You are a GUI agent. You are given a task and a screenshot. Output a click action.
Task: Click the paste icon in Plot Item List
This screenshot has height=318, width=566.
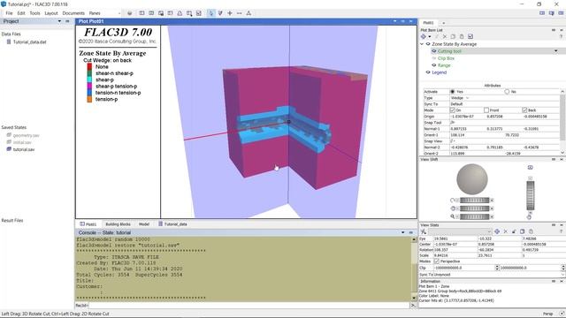(462, 36)
